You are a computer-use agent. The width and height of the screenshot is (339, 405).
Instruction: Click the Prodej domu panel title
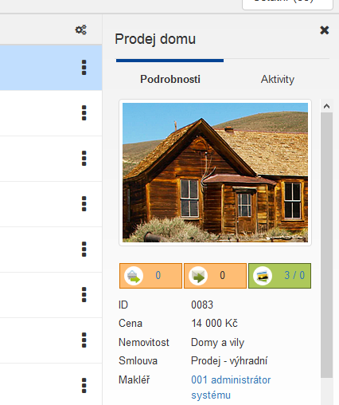(155, 39)
